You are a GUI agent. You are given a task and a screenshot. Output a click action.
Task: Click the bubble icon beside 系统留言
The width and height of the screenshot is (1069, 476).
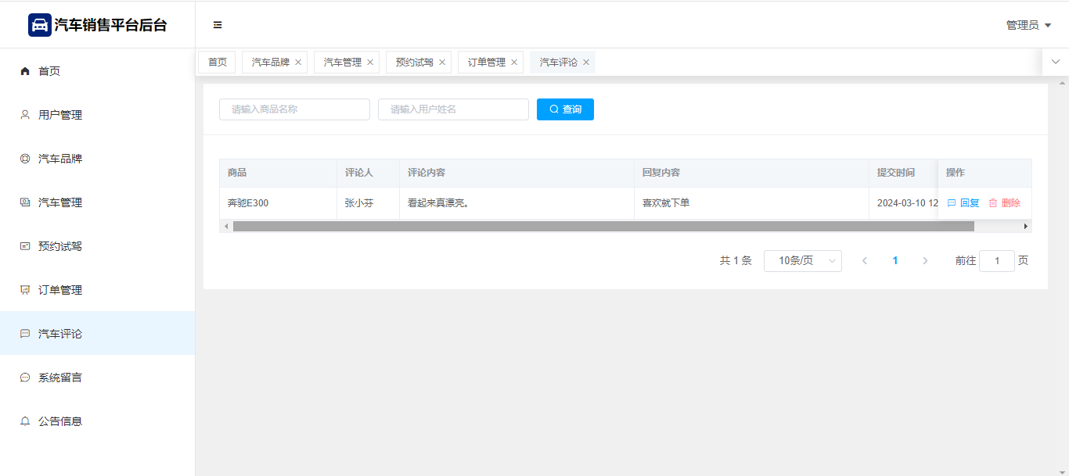pos(25,378)
